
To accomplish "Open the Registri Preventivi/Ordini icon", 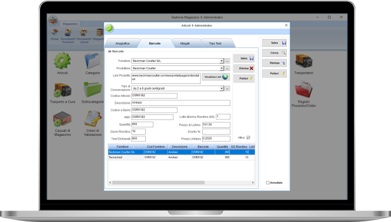I will (x=304, y=89).
